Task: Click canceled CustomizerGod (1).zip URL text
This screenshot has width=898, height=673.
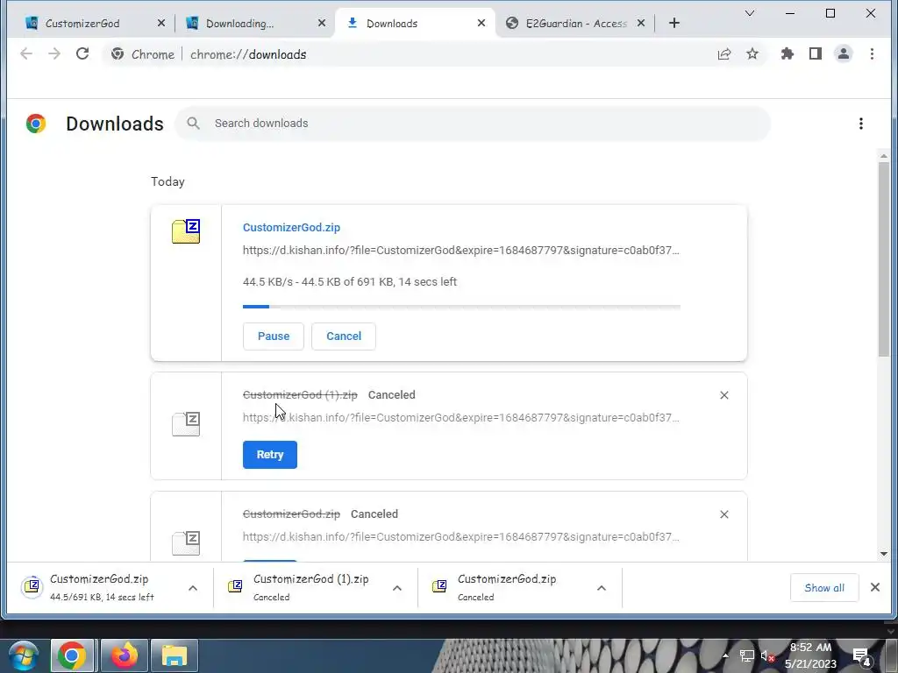Action: coord(461,418)
